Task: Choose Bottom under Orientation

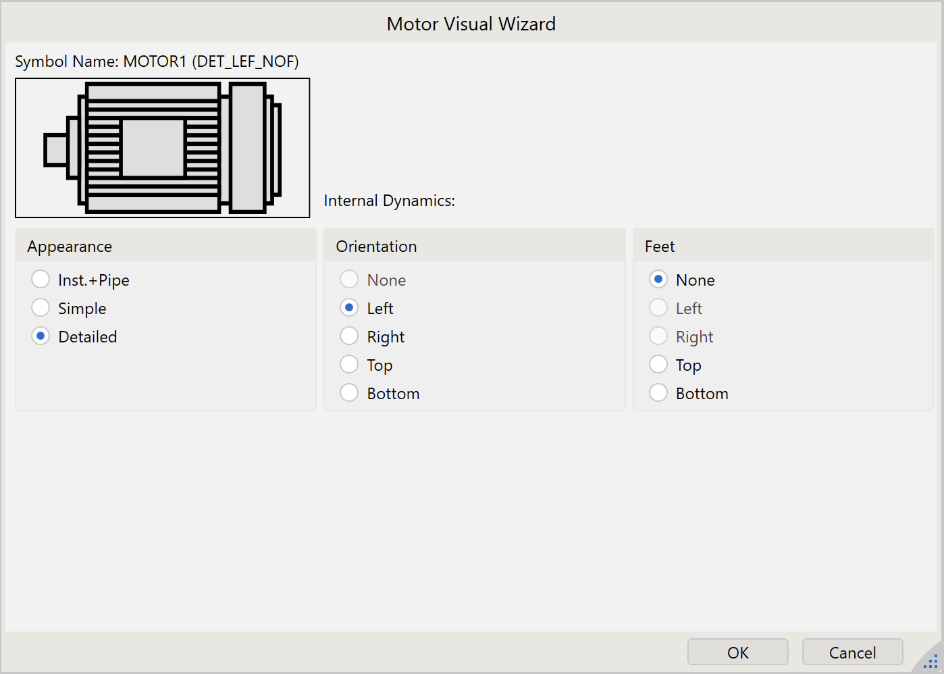Action: pyautogui.click(x=350, y=393)
